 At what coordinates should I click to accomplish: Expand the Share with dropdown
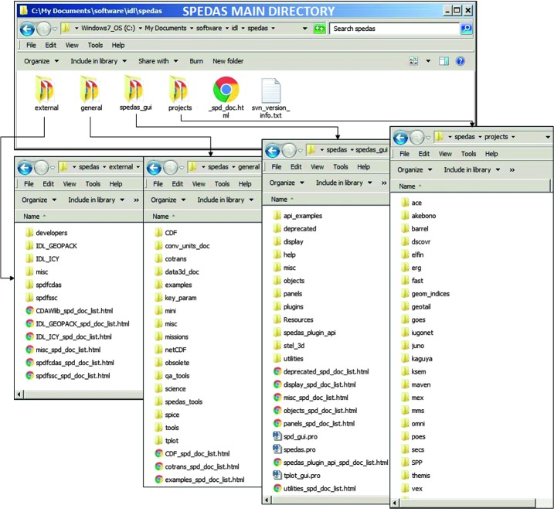157,61
